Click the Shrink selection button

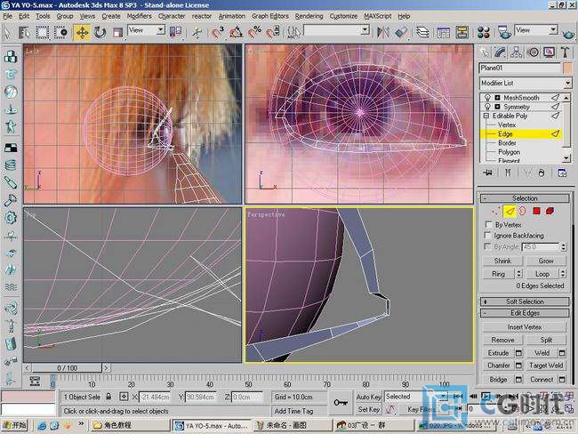point(502,261)
